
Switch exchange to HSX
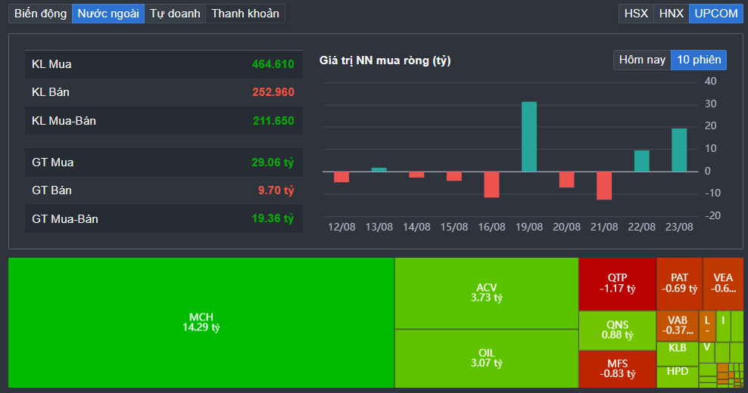pos(636,14)
